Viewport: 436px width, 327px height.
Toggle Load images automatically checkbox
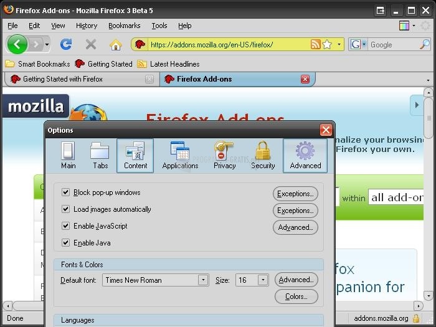65,209
